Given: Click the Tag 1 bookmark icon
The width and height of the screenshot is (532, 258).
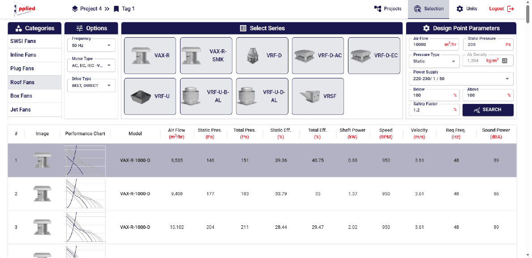Looking at the screenshot, I should point(116,9).
